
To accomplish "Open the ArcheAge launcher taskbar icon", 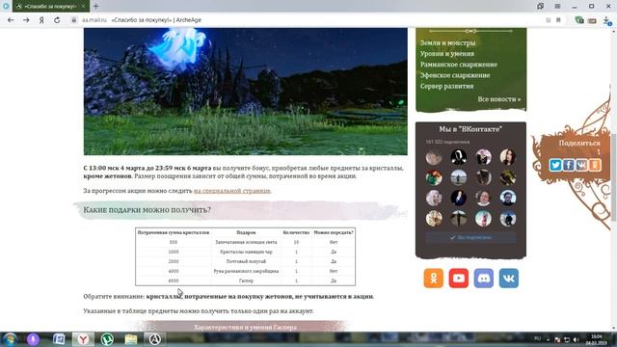I will (154, 339).
